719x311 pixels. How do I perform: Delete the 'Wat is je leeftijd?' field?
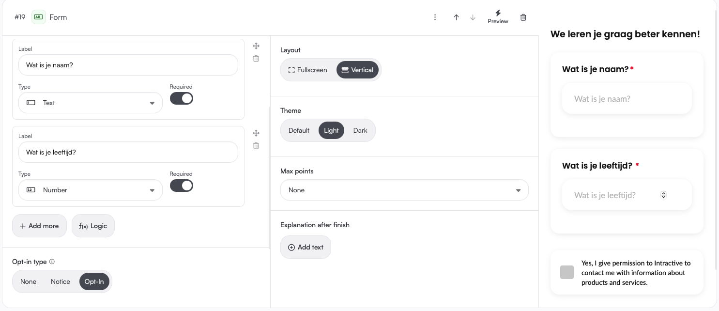click(256, 146)
